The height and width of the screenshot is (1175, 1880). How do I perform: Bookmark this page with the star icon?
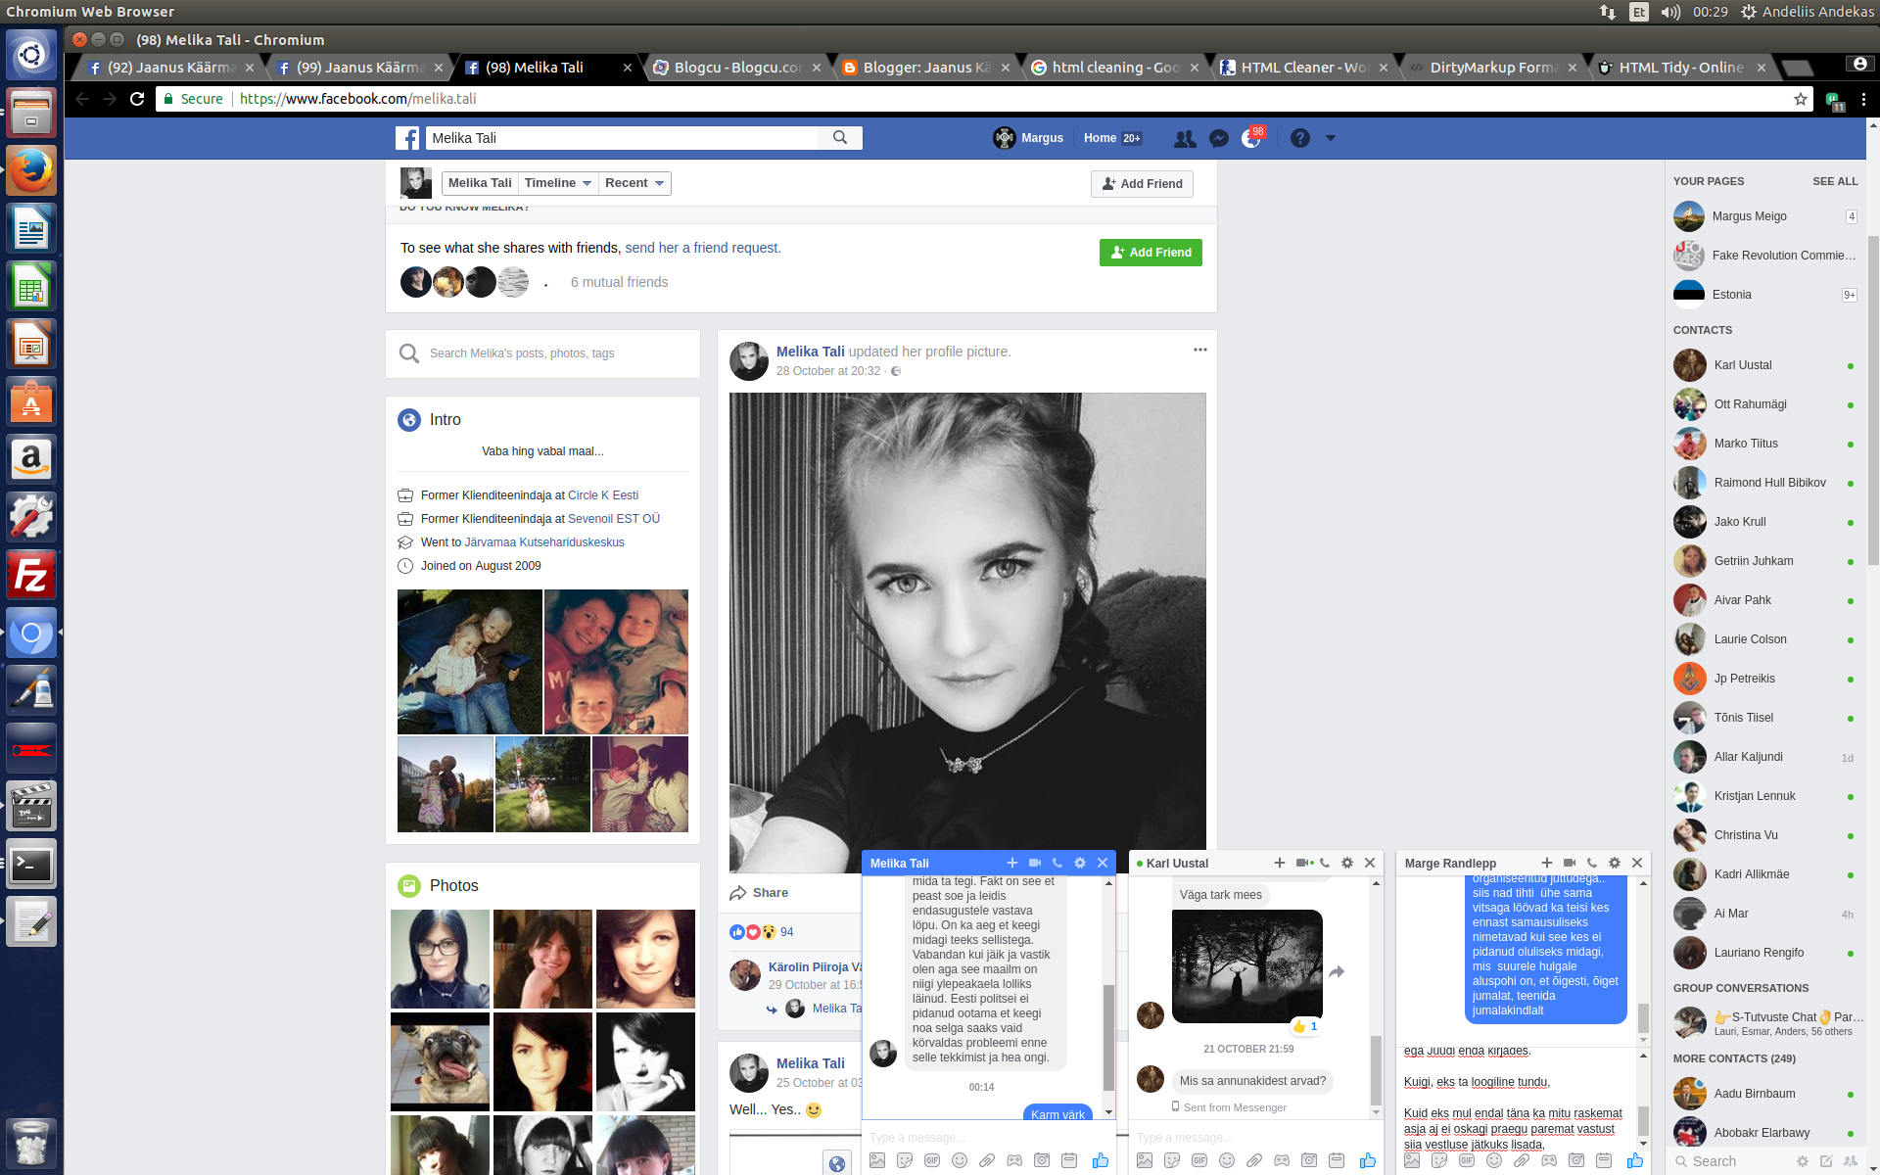coord(1801,99)
